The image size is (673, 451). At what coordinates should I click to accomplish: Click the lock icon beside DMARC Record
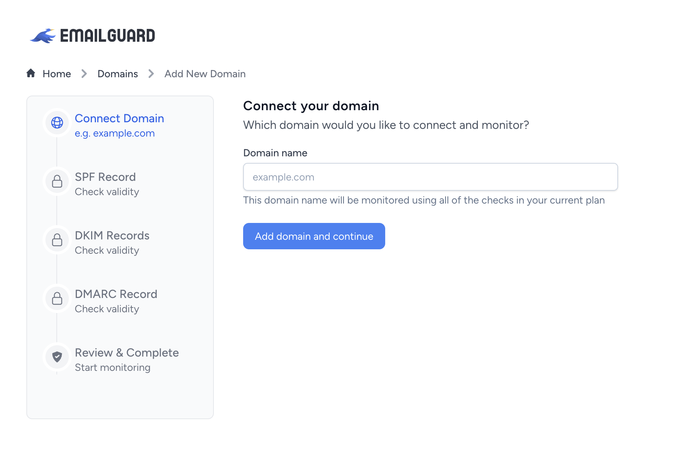coord(57,298)
